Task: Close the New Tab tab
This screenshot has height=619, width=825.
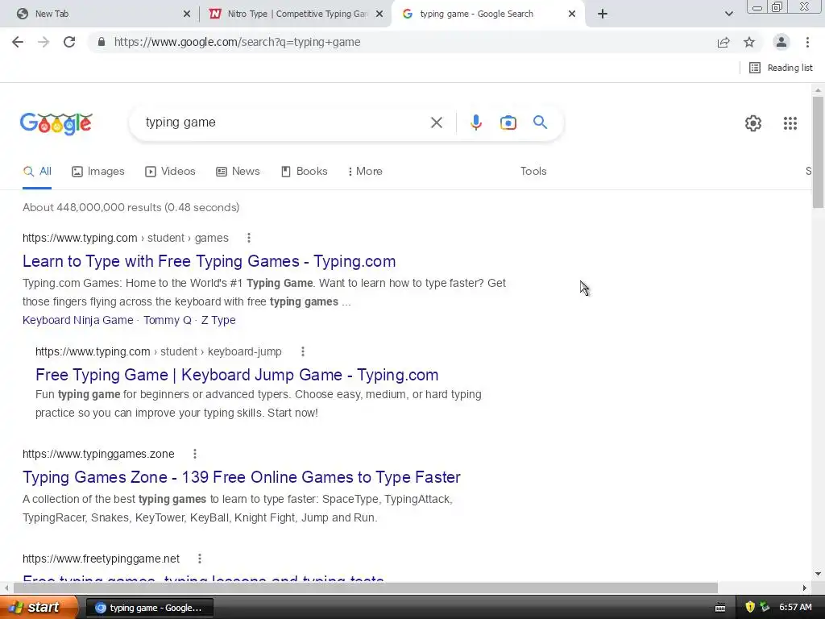Action: [187, 15]
